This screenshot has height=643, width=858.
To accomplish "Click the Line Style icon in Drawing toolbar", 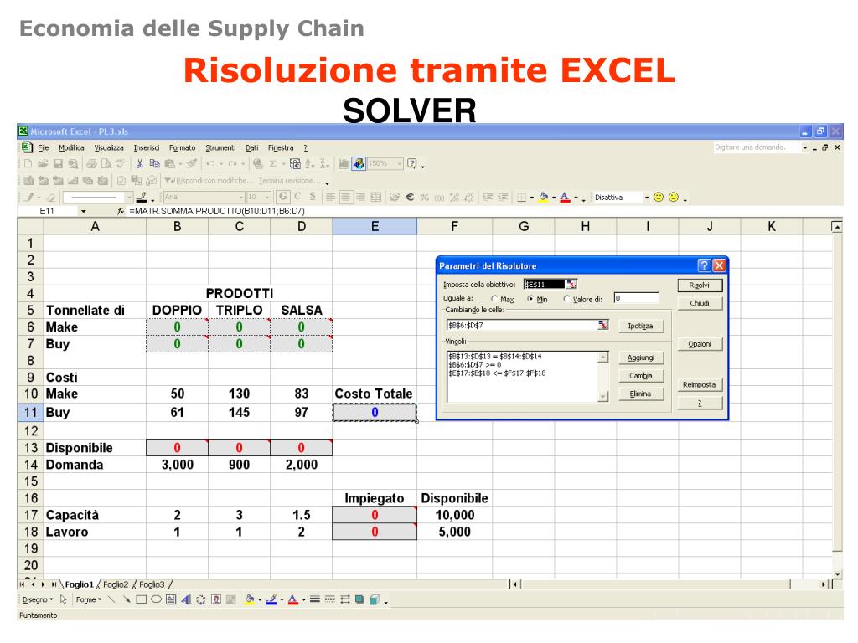I will [x=315, y=599].
